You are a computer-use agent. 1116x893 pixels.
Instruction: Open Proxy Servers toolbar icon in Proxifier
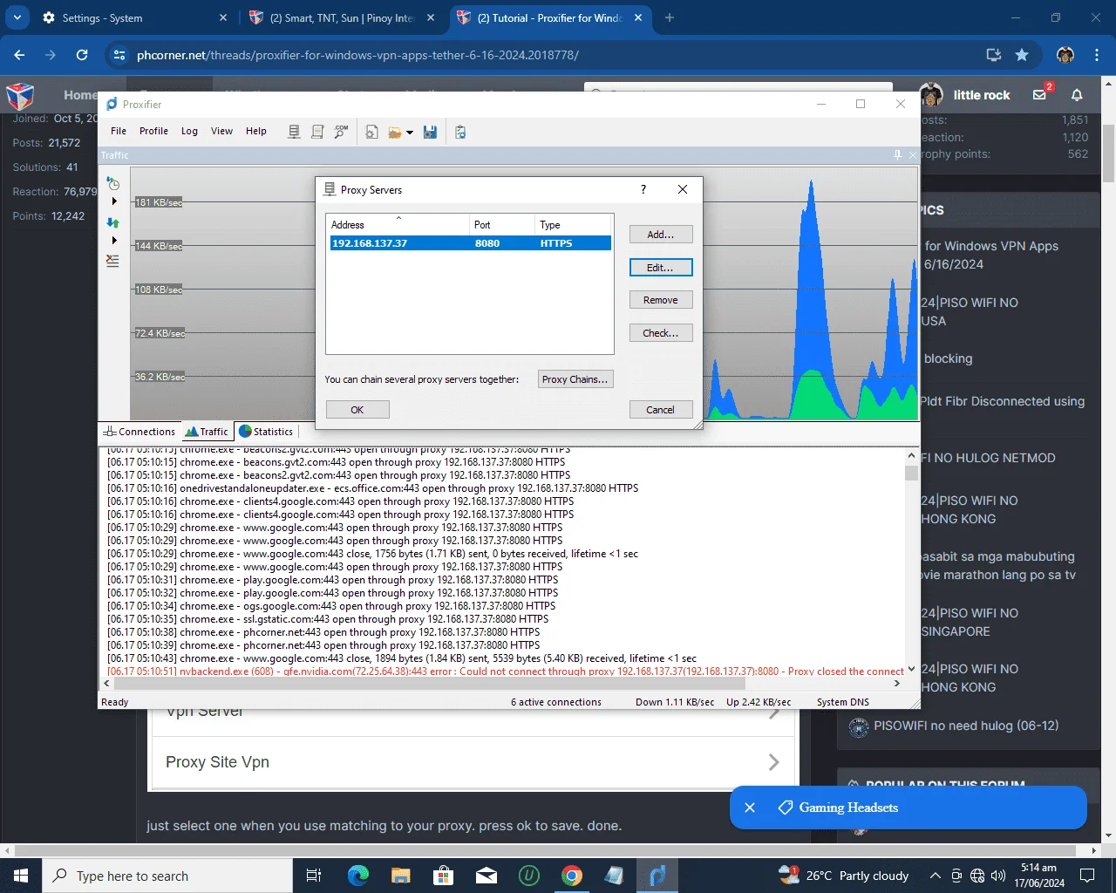pos(295,132)
